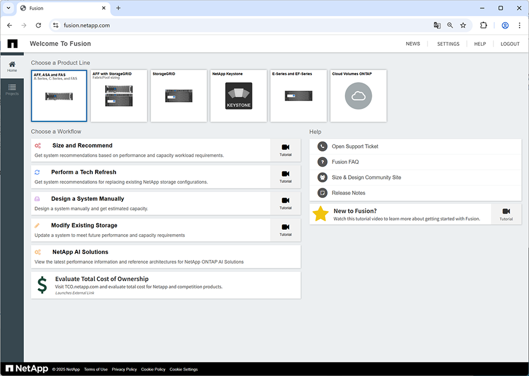Open Evaluate Total Cost of Ownership
Viewport: 529px width, 376px height.
pyautogui.click(x=166, y=285)
